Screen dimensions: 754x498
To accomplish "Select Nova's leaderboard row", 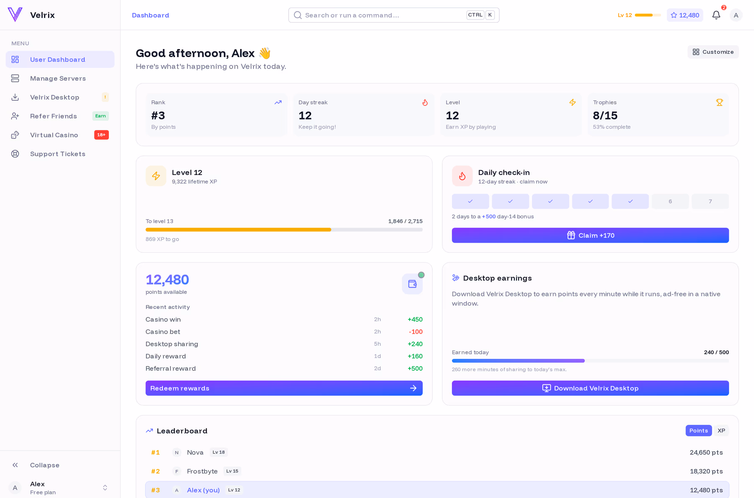I will [437, 452].
